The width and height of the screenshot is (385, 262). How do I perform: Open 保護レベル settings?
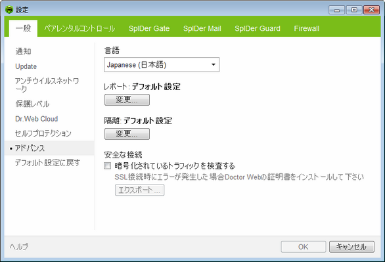(32, 104)
